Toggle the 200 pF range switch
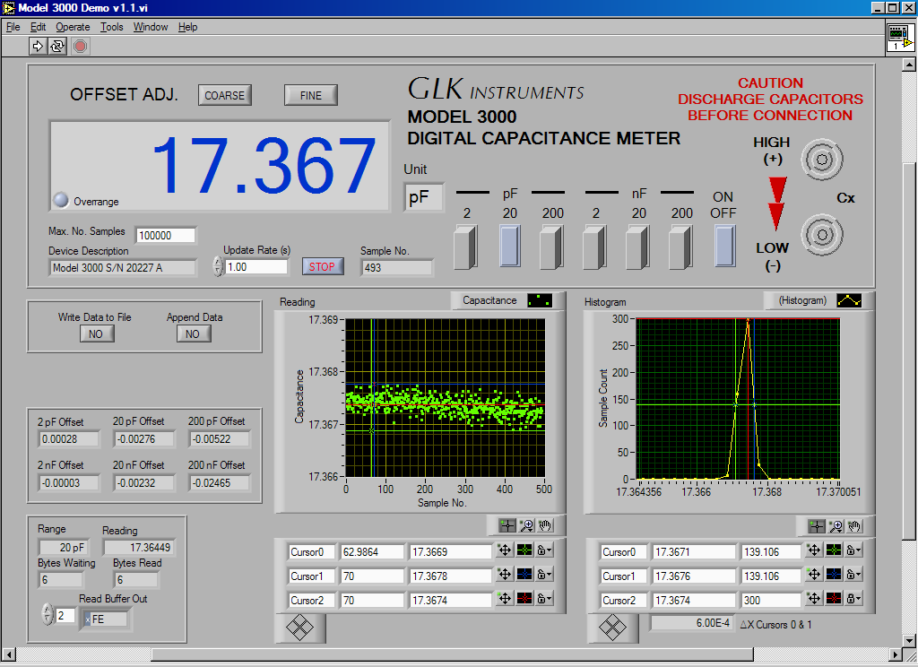This screenshot has height=667, width=918. click(552, 247)
